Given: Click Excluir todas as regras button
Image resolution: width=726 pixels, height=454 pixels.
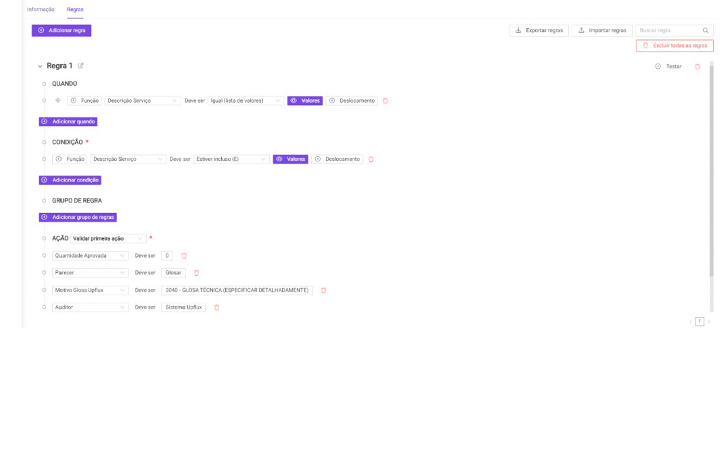Looking at the screenshot, I should click(x=675, y=46).
